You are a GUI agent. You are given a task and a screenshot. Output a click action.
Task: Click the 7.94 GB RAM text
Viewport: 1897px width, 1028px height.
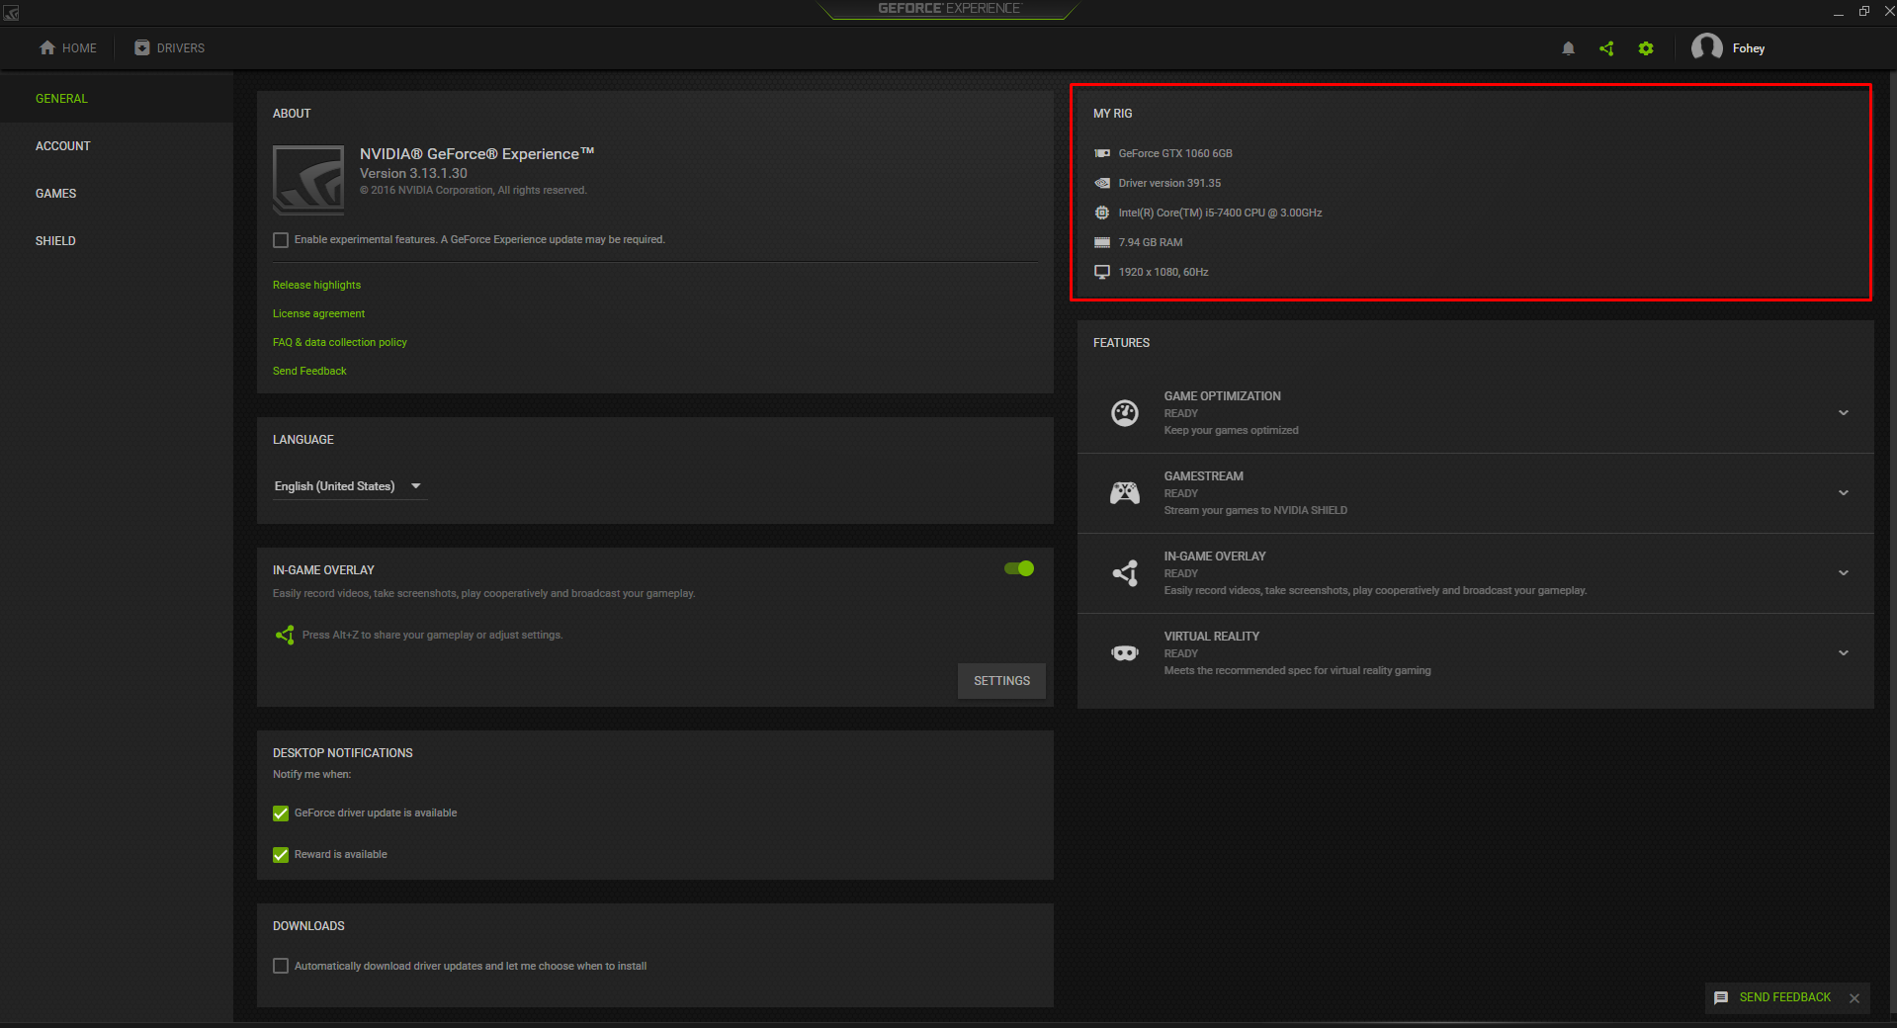pos(1151,242)
